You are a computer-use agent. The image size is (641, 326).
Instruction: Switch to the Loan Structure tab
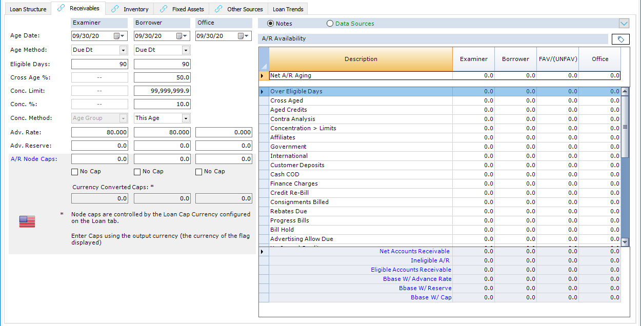pos(28,9)
